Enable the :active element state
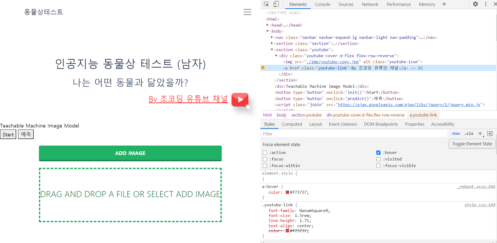 (x=265, y=152)
